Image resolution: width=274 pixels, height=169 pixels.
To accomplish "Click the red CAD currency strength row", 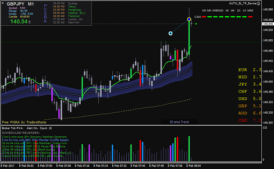I will [250, 120].
